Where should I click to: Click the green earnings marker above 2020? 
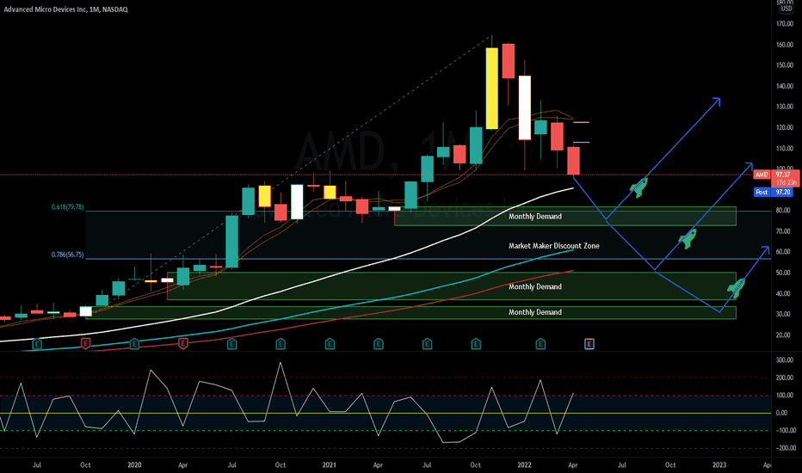coord(134,344)
